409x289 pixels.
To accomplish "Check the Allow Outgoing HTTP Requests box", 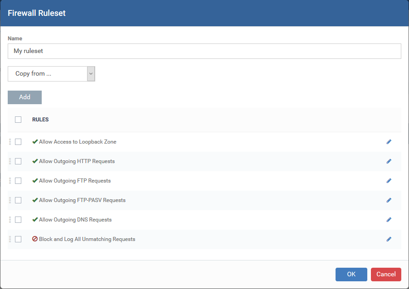I will point(18,161).
